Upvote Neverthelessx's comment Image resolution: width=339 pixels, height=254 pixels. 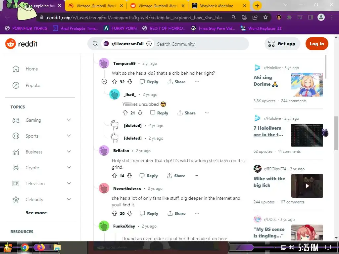[114, 213]
